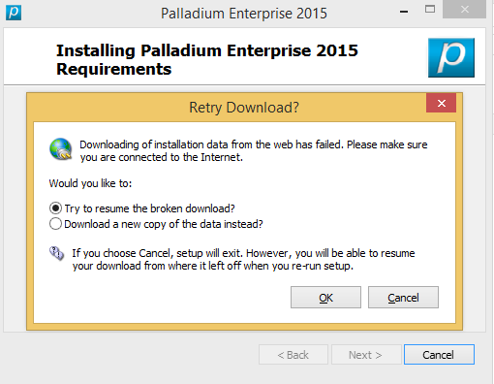494x384 pixels.
Task: Click the greyed-out '< Back' button
Action: [293, 355]
